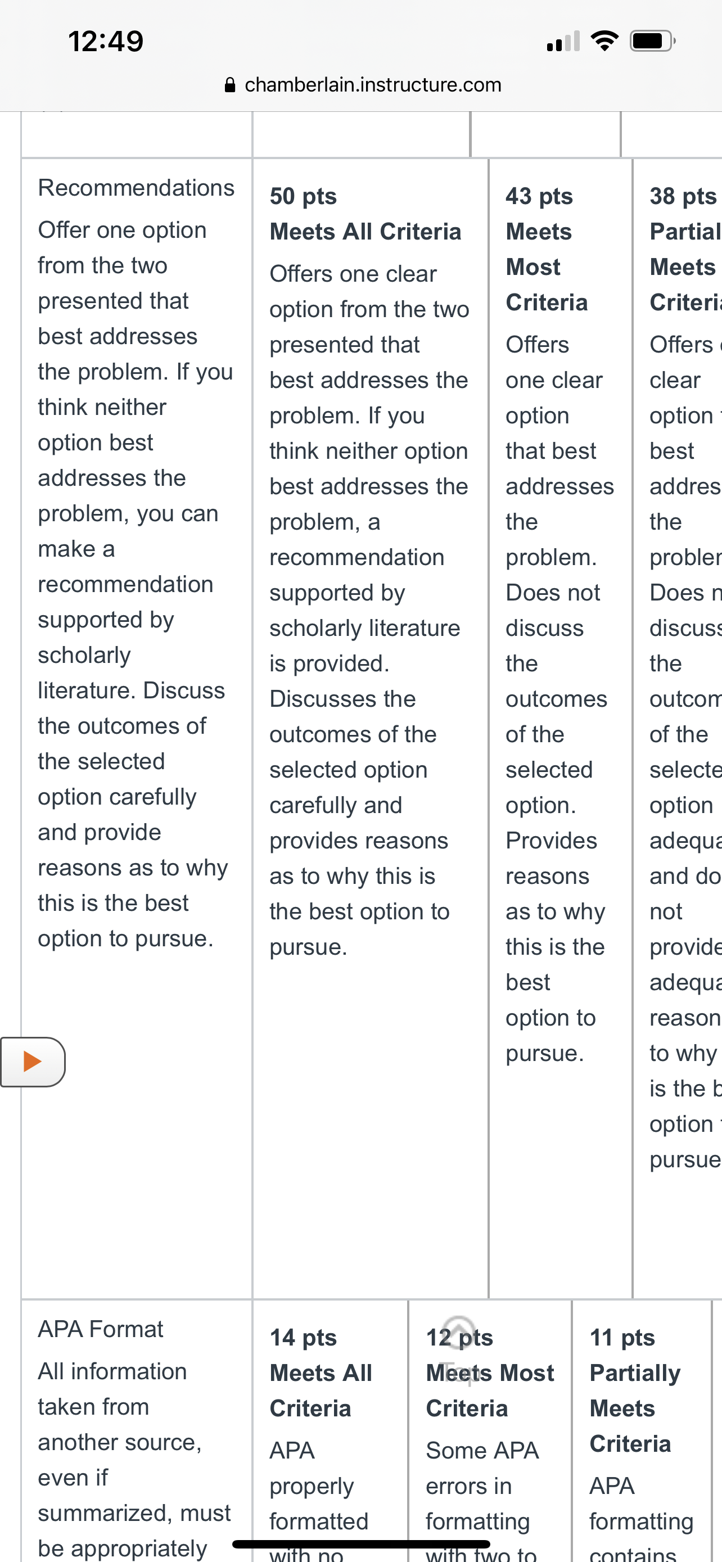Select the 50 pts rating heading

click(303, 196)
